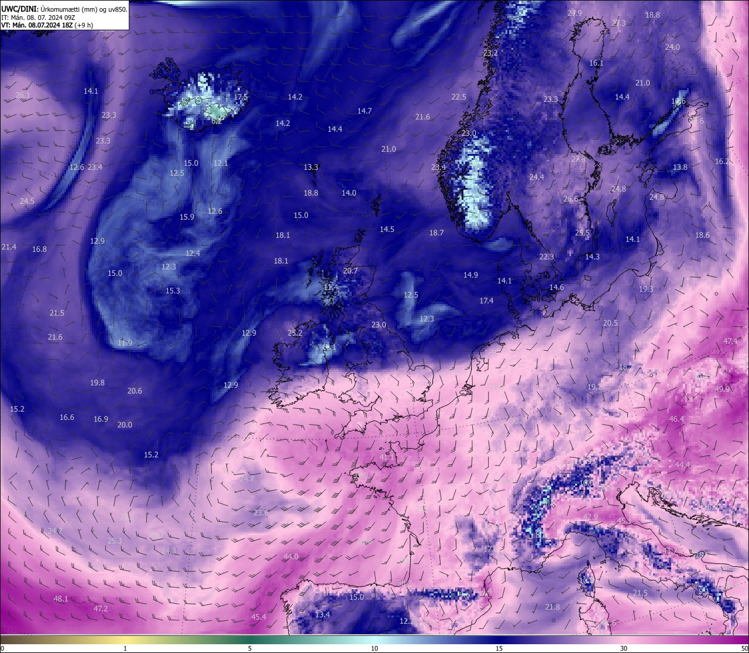Viewport: 749px width, 653px height.
Task: Click the 19.8 value in the Atlantic
Action: [x=97, y=382]
